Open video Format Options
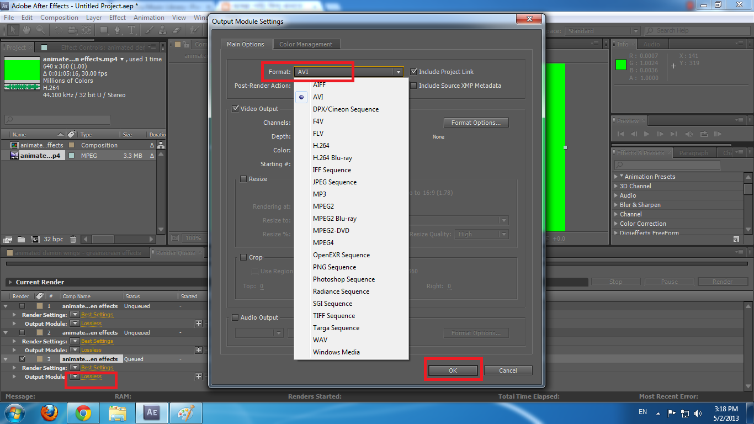The image size is (754, 424). coord(476,123)
